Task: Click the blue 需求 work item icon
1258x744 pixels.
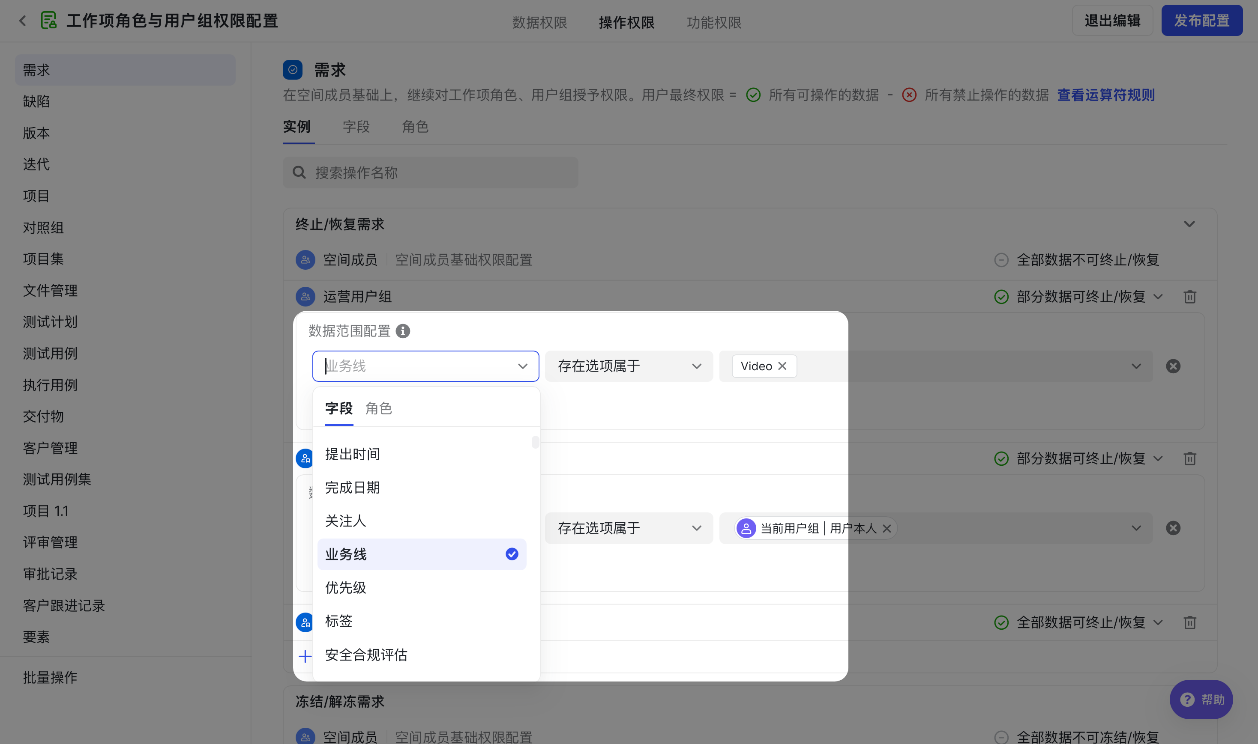Action: point(293,70)
